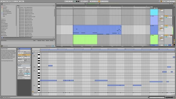
Task: Toggle the Follow playback button
Action: pyautogui.click(x=65, y=1)
